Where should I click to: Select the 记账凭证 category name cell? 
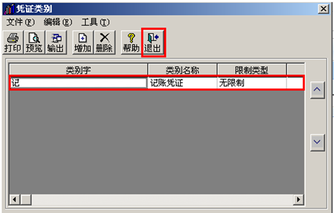click(x=182, y=83)
